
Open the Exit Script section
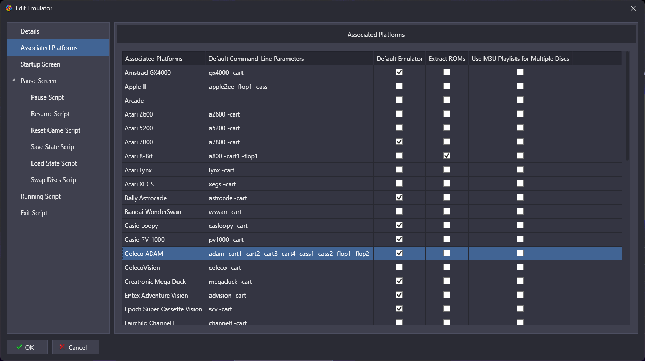coord(58,213)
